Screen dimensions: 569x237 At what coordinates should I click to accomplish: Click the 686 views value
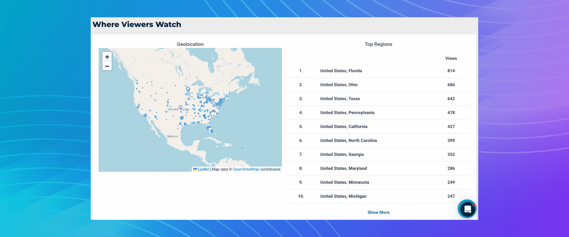click(451, 85)
